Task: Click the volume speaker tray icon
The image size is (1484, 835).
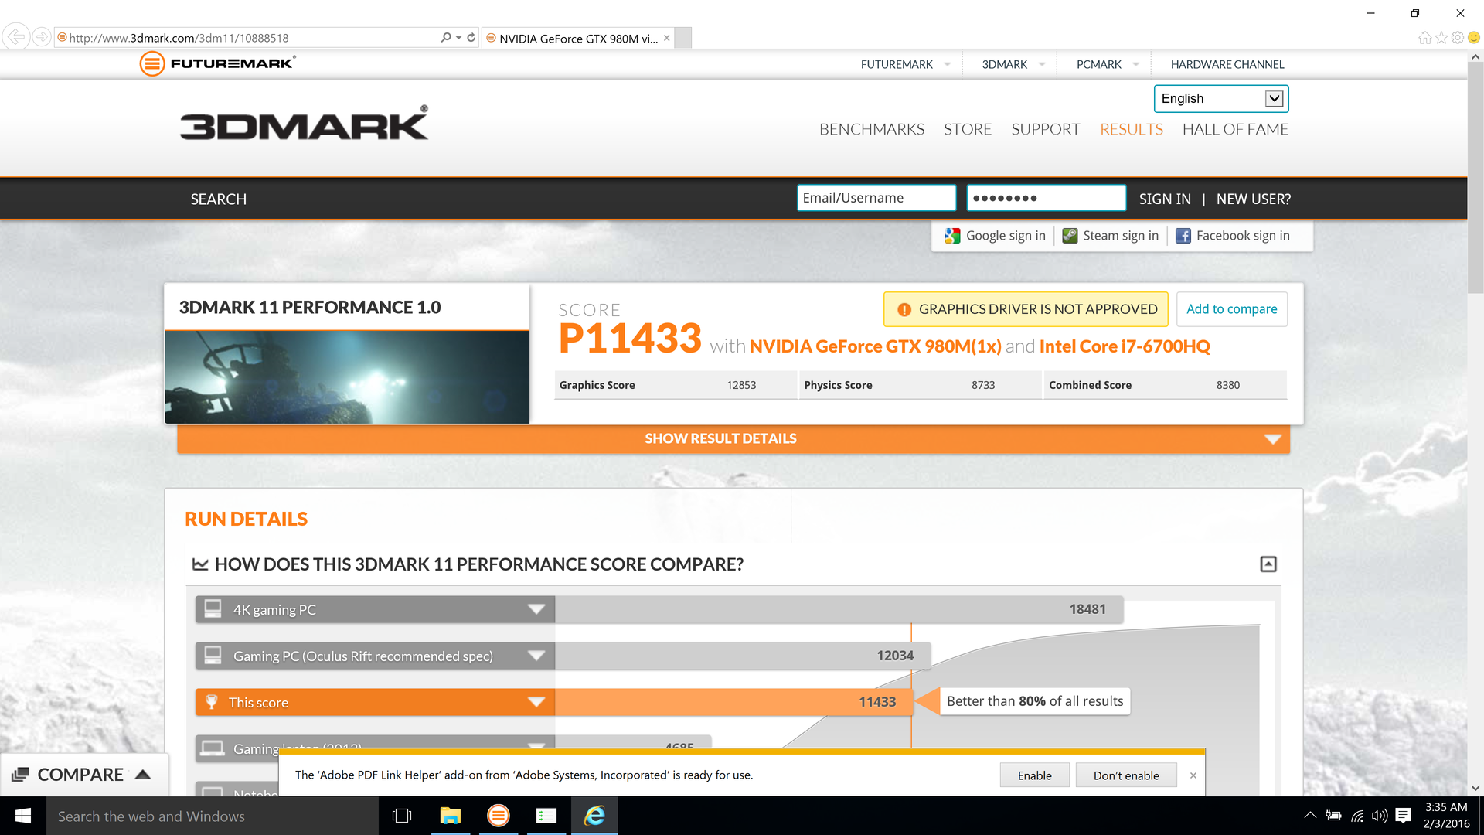Action: pyautogui.click(x=1380, y=816)
